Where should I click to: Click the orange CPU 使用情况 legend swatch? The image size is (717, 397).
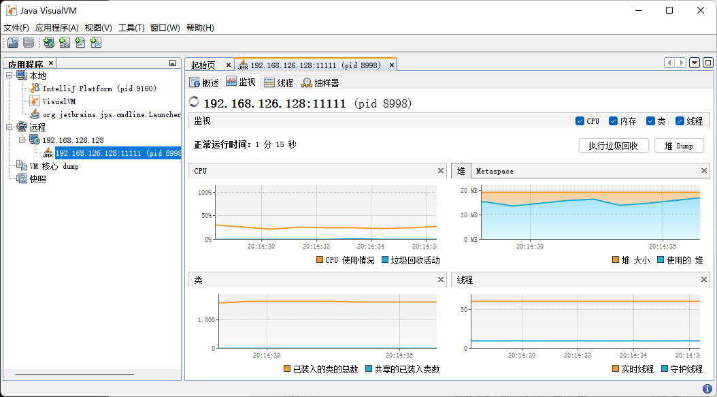320,260
